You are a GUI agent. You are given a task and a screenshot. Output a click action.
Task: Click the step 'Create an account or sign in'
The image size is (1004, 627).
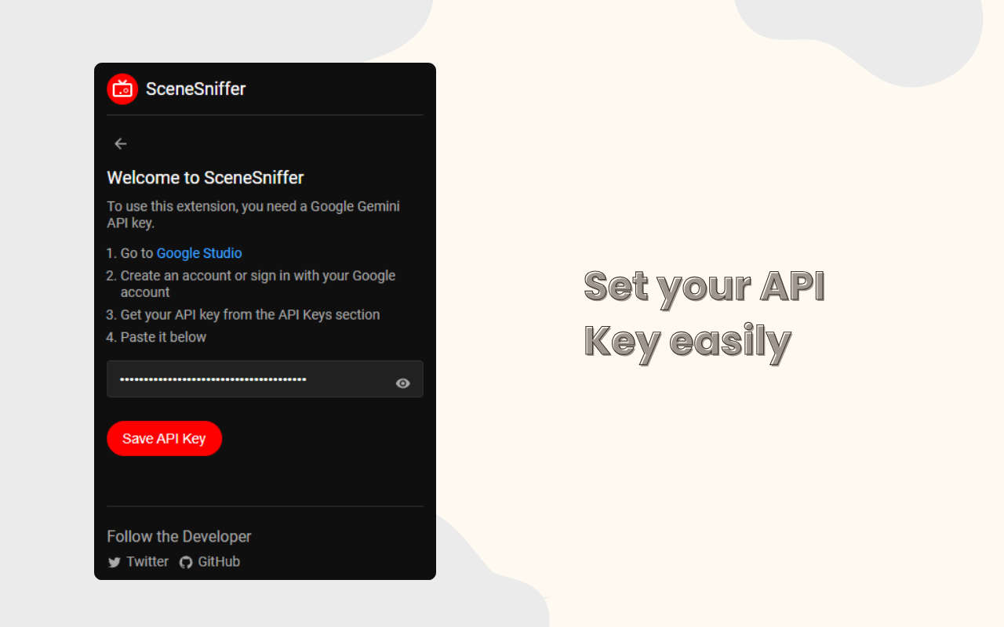point(258,284)
